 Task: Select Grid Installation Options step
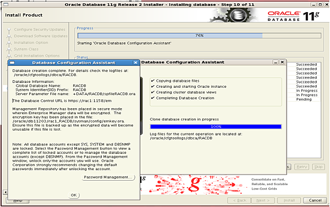point(37,55)
